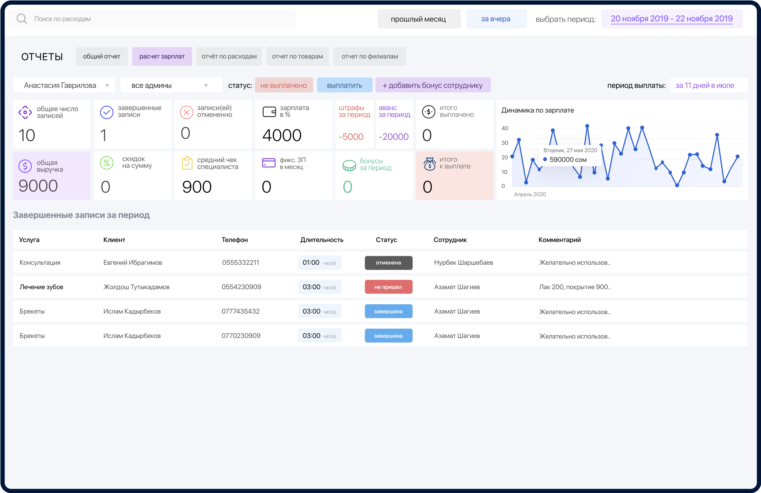Click the Длительность column header
761x493 pixels.
coord(322,240)
